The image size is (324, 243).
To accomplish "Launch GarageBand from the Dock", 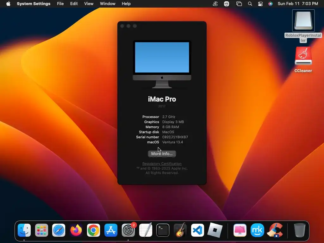I will click(x=180, y=230).
